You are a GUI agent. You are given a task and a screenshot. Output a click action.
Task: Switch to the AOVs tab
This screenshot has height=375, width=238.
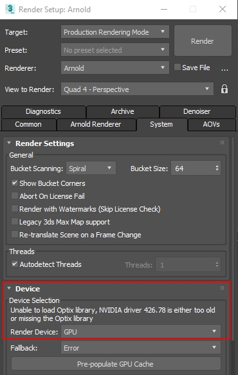coord(212,124)
